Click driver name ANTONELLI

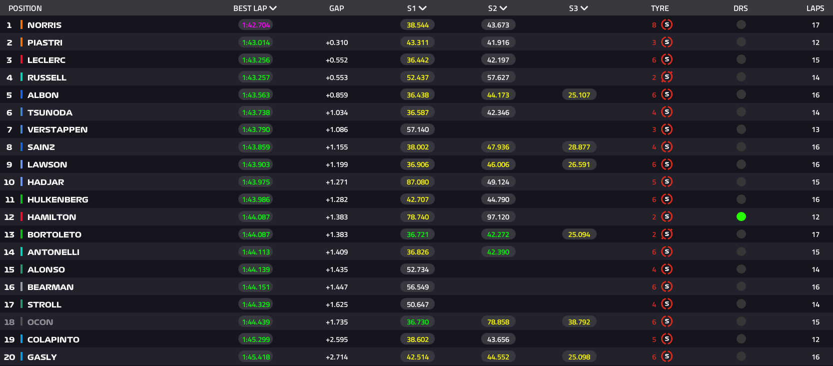click(x=53, y=252)
